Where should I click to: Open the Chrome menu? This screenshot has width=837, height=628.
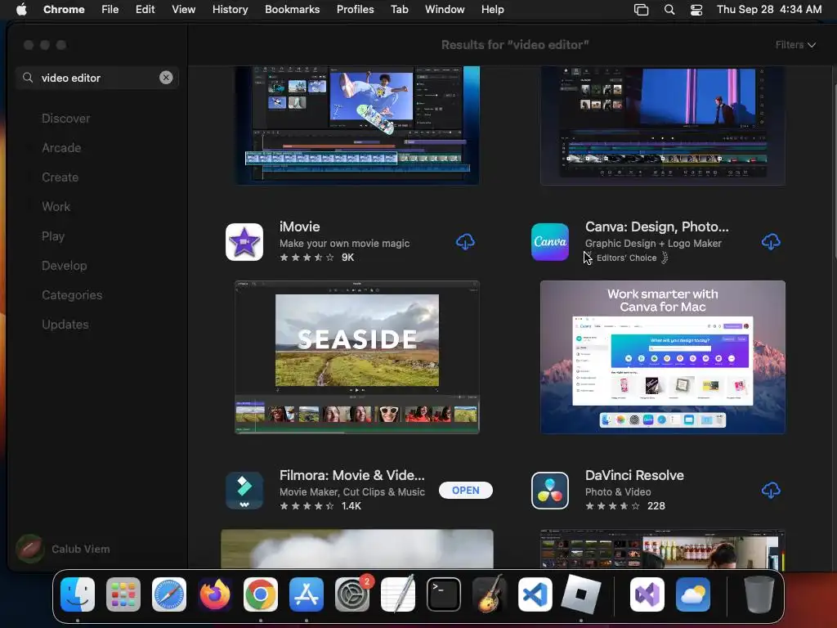pyautogui.click(x=64, y=10)
